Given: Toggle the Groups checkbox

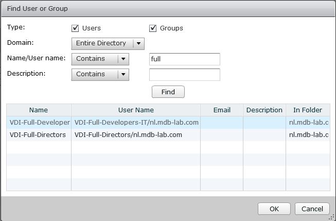Looking at the screenshot, I should [x=153, y=28].
